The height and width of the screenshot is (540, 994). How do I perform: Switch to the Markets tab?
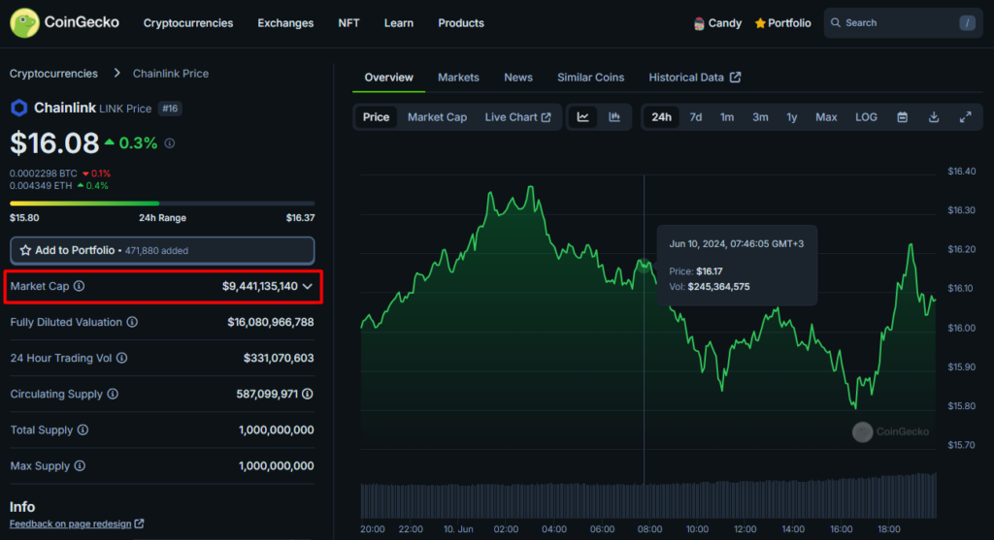(x=458, y=78)
